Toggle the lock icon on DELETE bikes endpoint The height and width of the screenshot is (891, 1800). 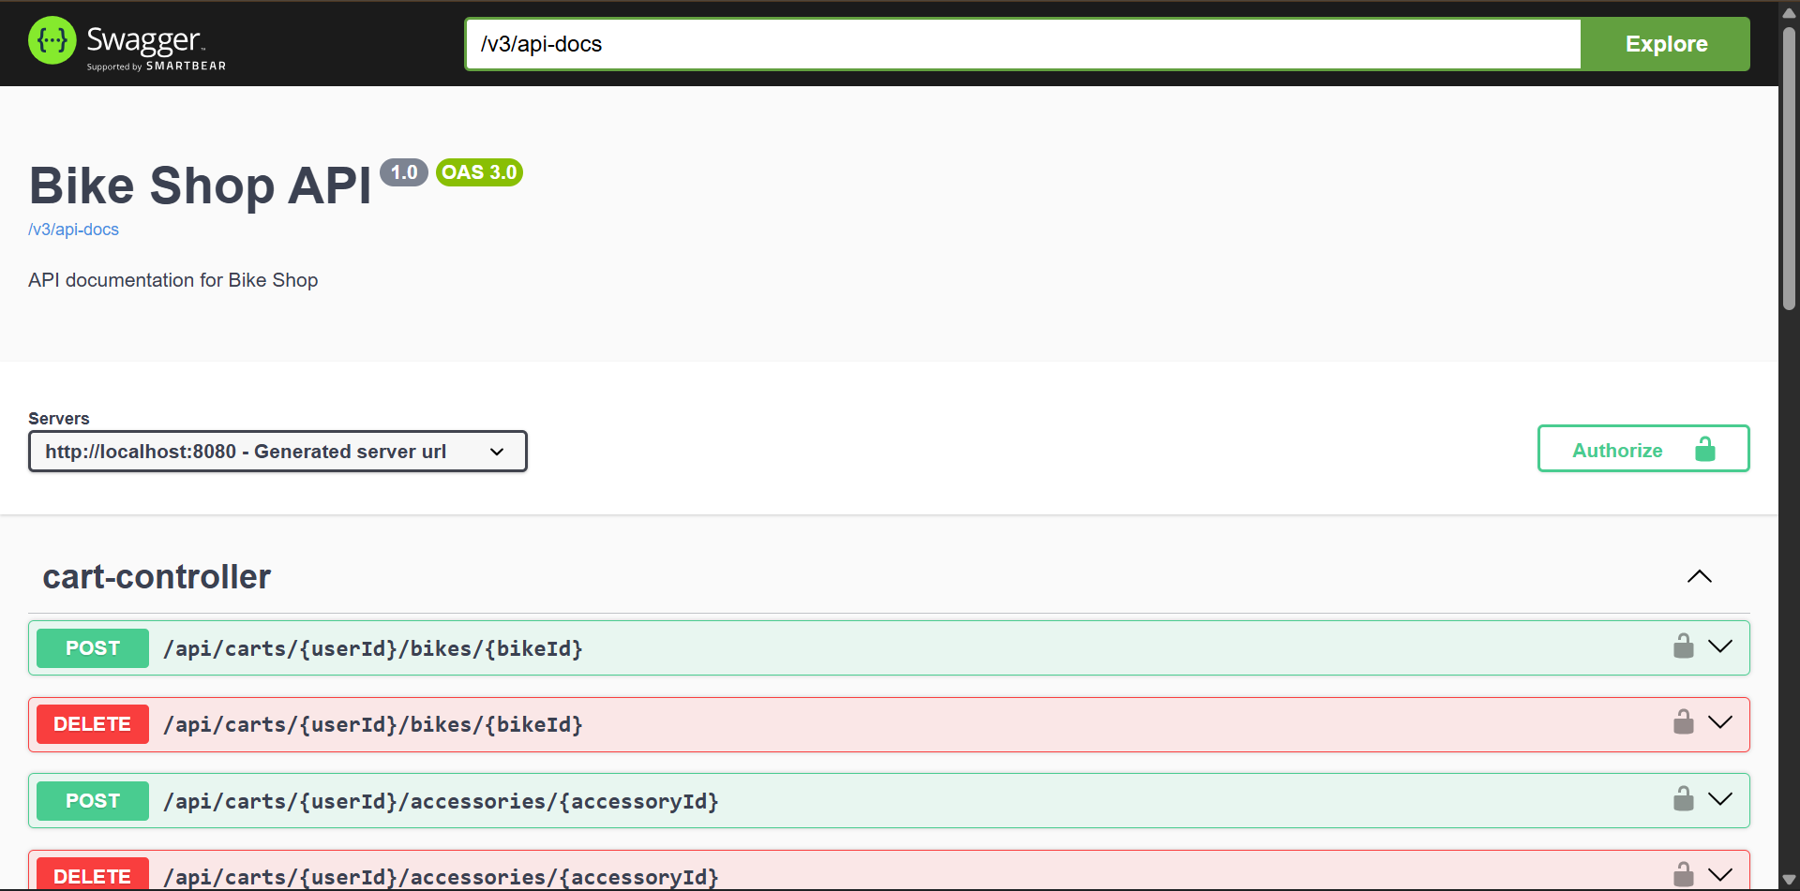point(1684,721)
